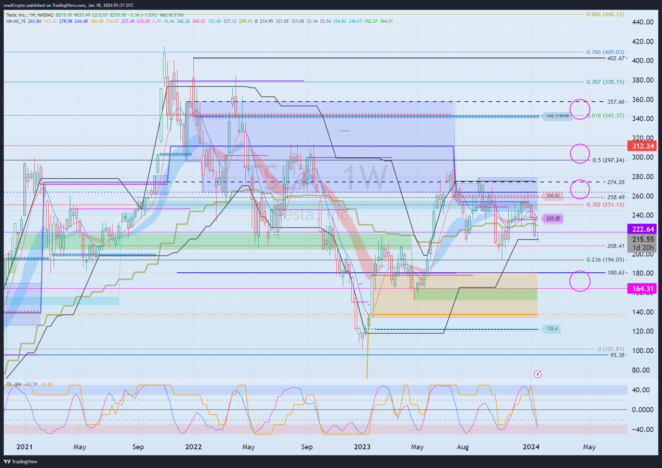Click the 0.618 (343.37) Fibonacci label
This screenshot has width=662, height=468.
pyautogui.click(x=605, y=116)
